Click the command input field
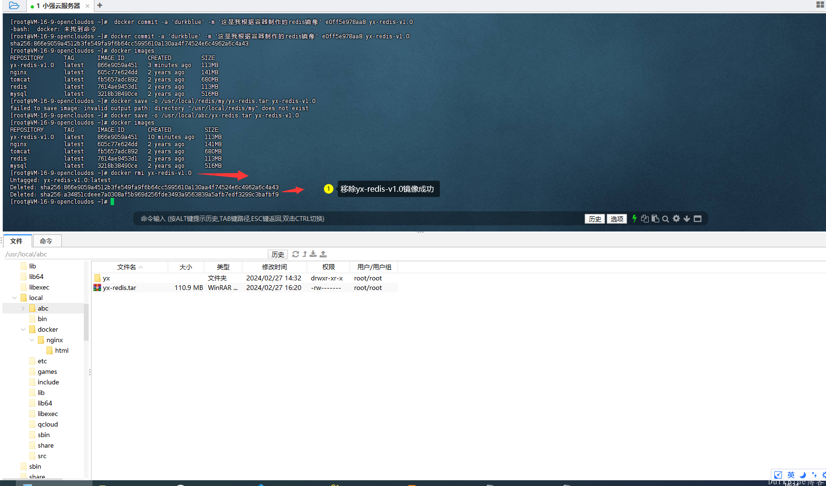 tap(359, 219)
